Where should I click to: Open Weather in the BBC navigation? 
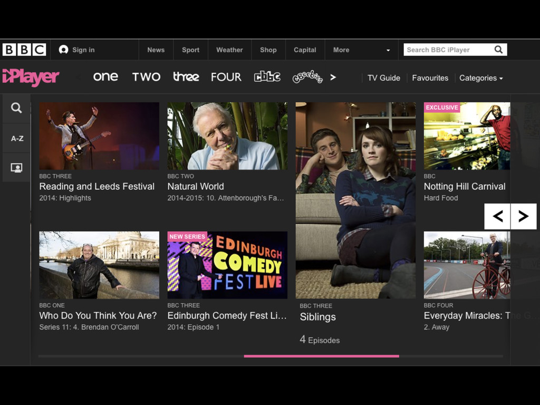pos(229,50)
